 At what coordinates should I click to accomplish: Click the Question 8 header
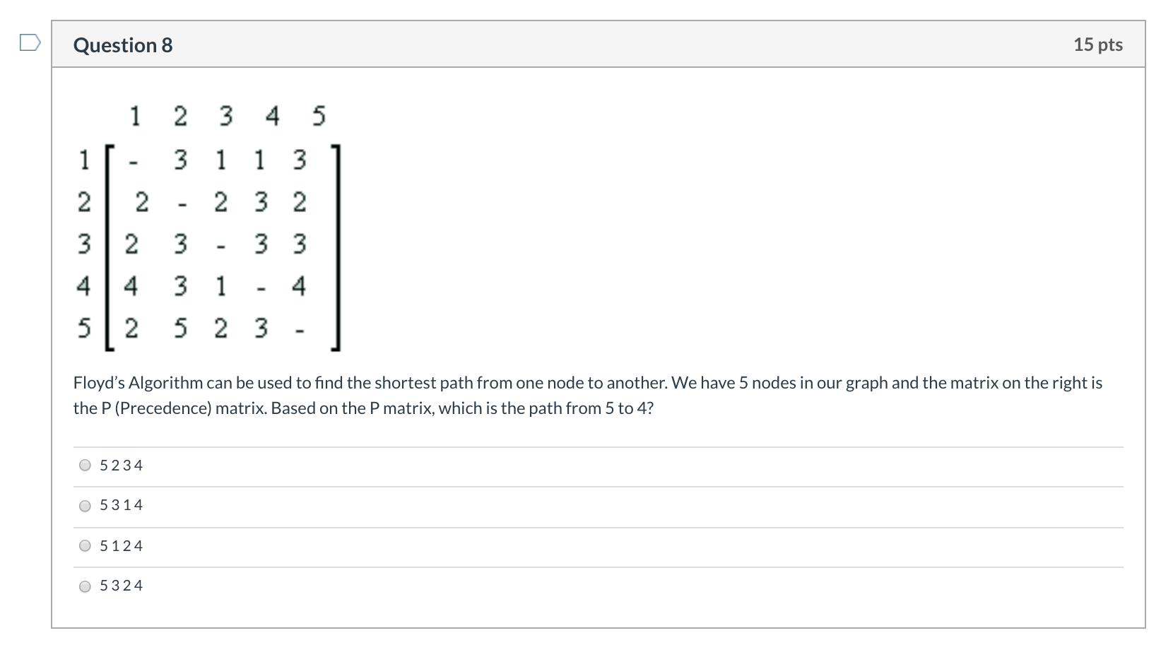(123, 45)
